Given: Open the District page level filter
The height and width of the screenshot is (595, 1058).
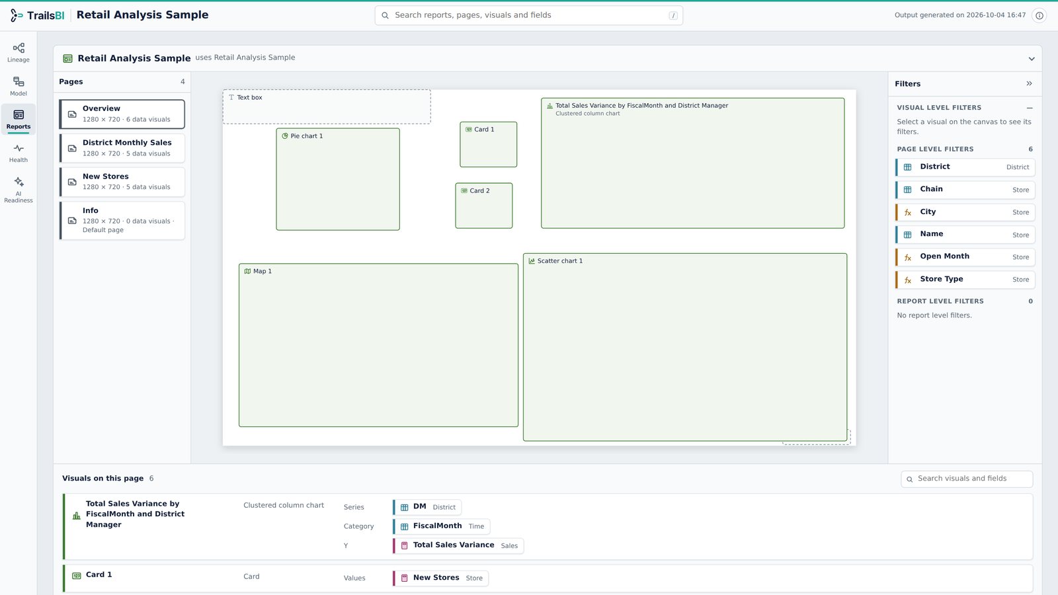Looking at the screenshot, I should pyautogui.click(x=965, y=167).
